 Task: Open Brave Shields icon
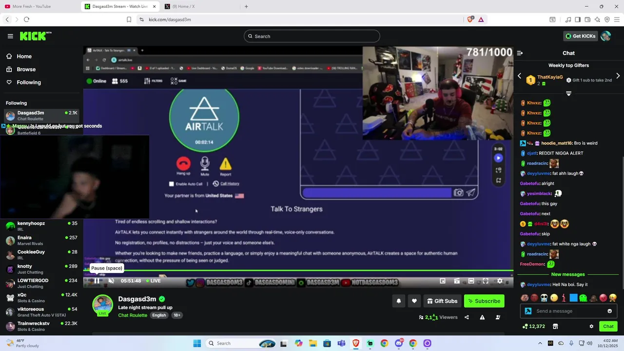[470, 19]
